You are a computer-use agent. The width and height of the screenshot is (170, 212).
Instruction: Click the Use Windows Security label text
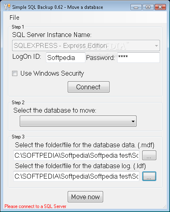point(52,74)
